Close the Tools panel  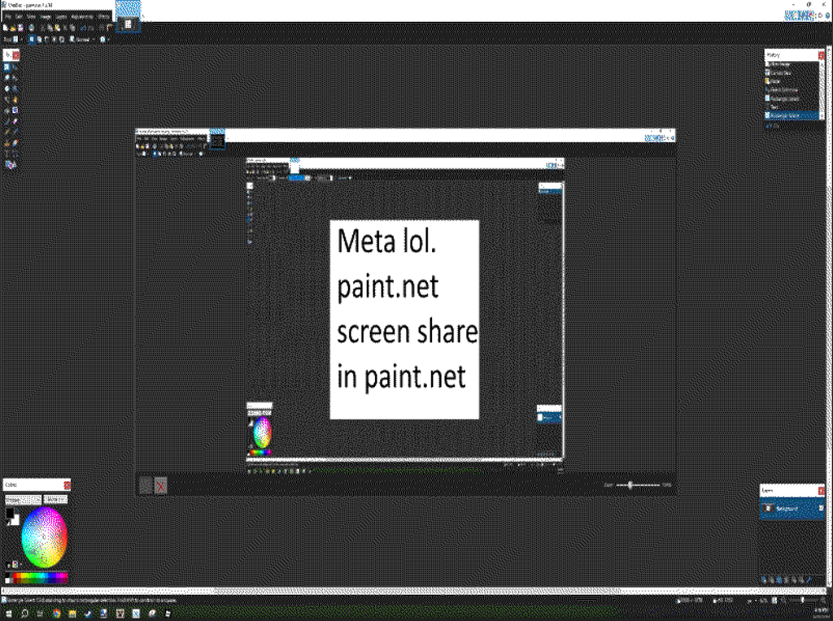click(16, 55)
